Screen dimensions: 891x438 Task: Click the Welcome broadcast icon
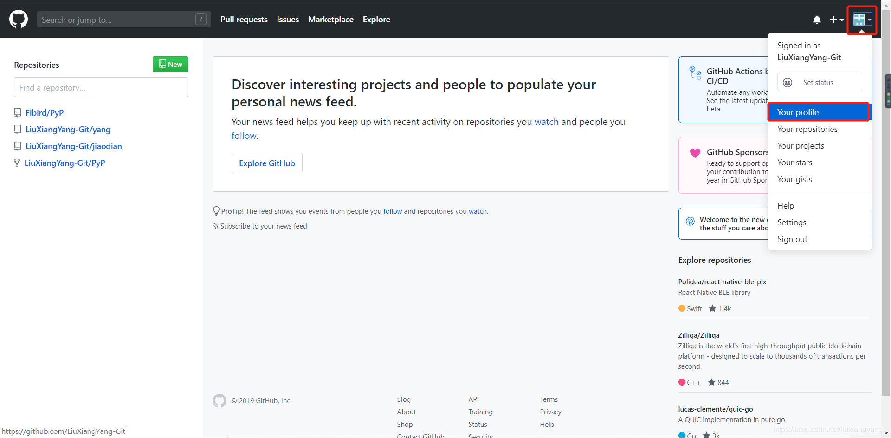tap(691, 222)
